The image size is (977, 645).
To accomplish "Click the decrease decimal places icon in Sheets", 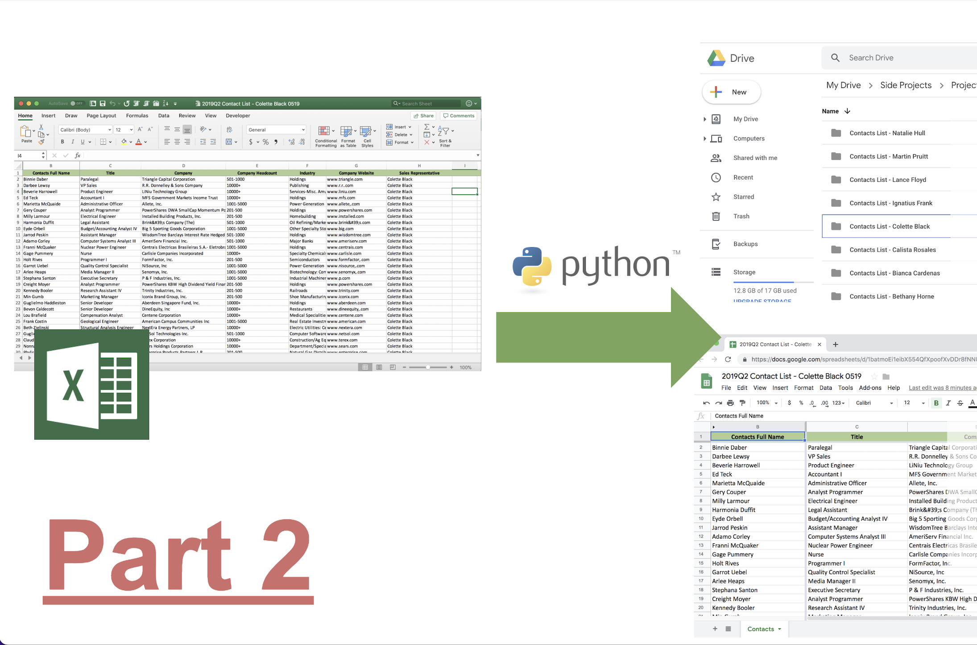I will click(812, 403).
